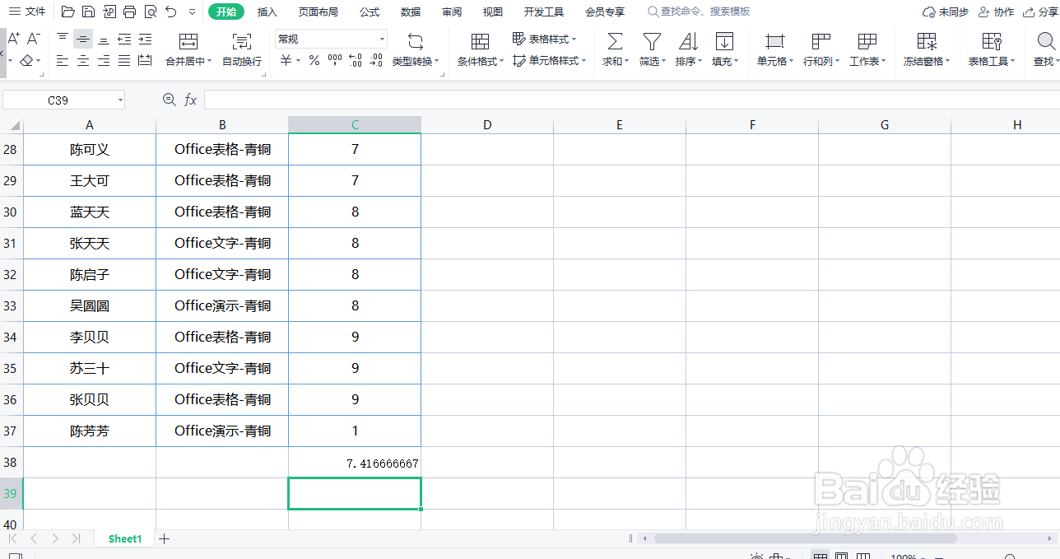Click the 未同步 sync button
The image size is (1060, 559).
(x=946, y=12)
